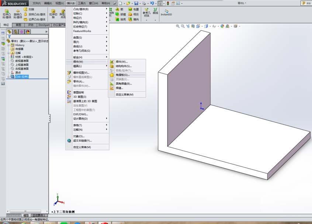Toggle the DisplayManager eye tab in feature panel
312x224 pixels.
click(27, 32)
